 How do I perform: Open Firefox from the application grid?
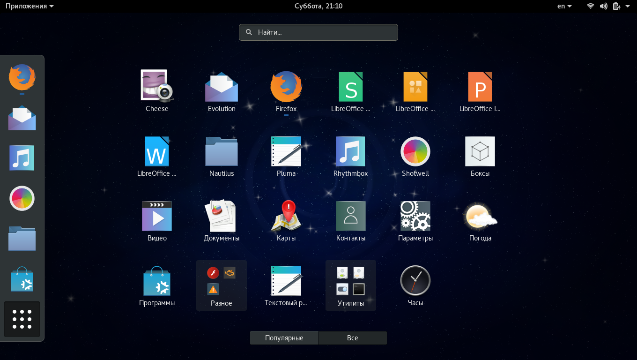(286, 91)
